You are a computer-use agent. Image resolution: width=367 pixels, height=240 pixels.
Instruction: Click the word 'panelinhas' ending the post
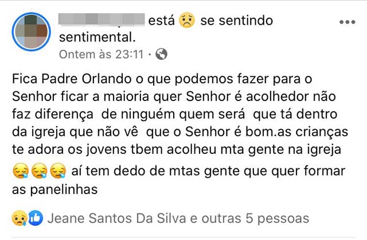click(64, 189)
